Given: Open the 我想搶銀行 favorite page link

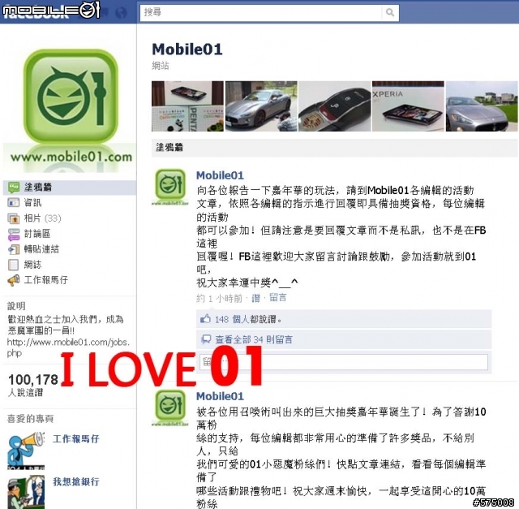Looking at the screenshot, I should [x=75, y=481].
